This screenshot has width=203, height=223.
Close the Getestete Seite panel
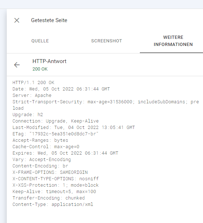pos(17,20)
